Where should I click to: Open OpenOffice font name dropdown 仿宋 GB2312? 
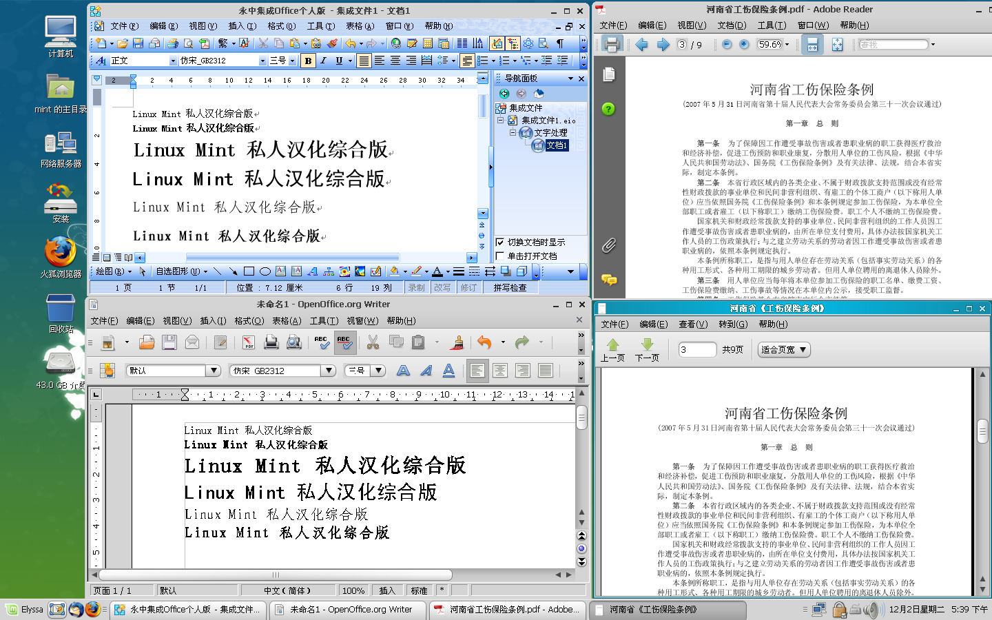click(329, 371)
